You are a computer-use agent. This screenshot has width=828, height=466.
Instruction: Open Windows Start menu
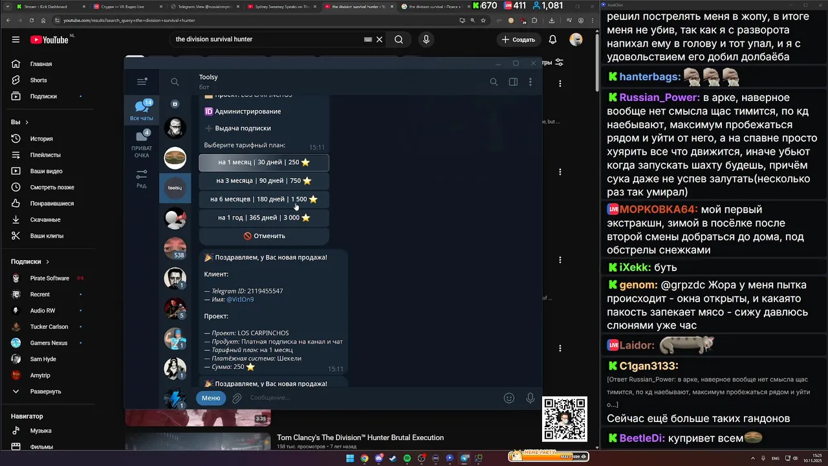350,458
